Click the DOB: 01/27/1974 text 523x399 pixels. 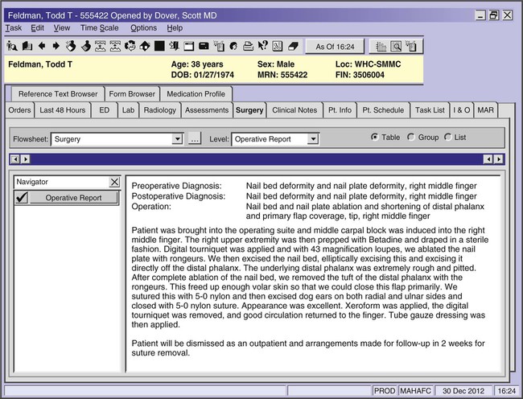click(x=203, y=75)
